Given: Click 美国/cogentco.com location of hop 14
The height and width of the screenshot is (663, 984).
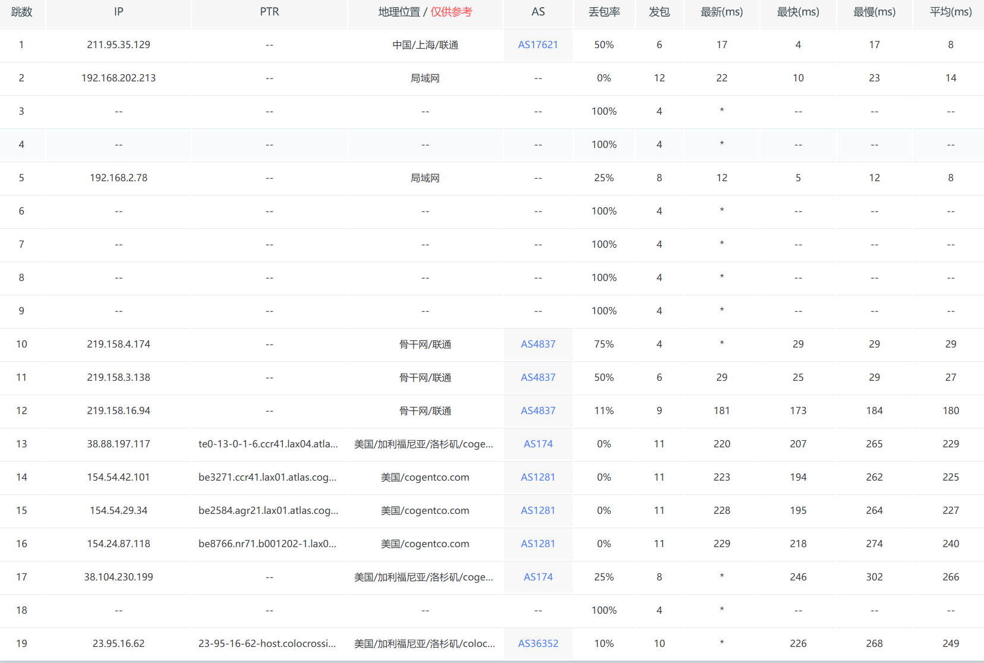Looking at the screenshot, I should [x=425, y=477].
